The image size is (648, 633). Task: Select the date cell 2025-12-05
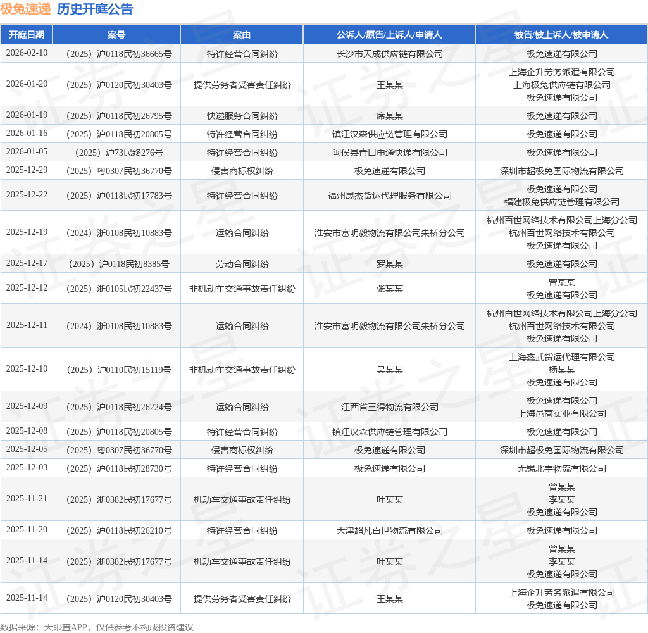coord(27,449)
